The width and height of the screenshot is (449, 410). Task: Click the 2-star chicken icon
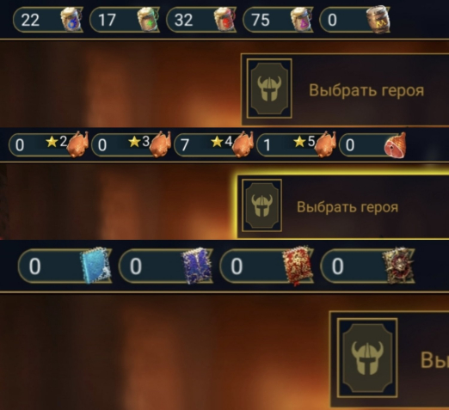pos(78,144)
